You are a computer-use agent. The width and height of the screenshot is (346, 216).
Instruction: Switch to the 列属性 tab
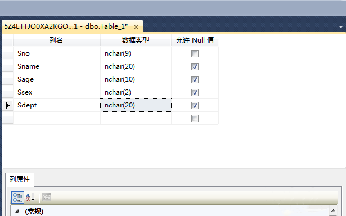click(x=20, y=179)
